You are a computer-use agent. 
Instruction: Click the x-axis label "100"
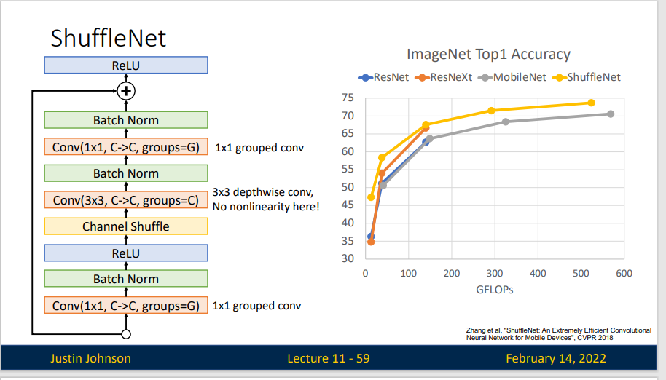409,274
